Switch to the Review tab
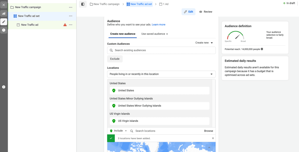 click(206, 12)
